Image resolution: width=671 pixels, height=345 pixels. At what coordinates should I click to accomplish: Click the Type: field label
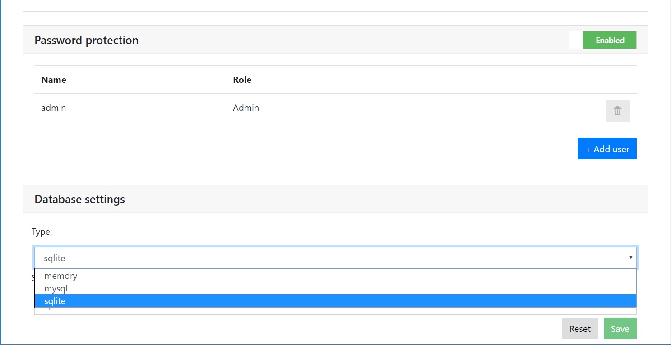[42, 232]
